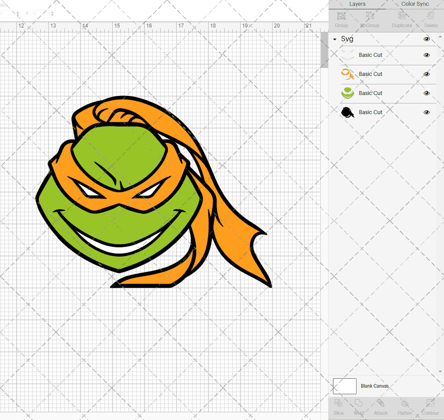
Task: Select the Flatten tool
Action: pyautogui.click(x=405, y=408)
